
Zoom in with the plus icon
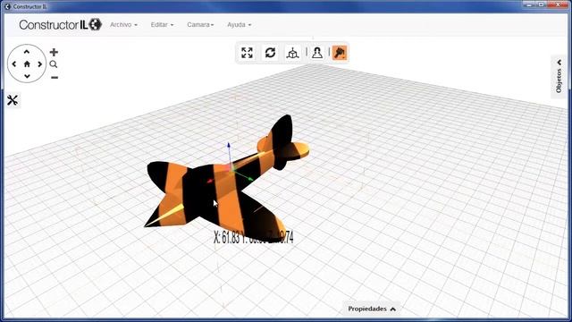click(x=54, y=52)
